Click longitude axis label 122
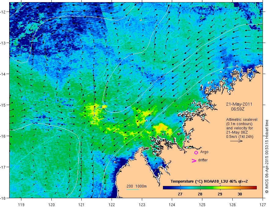The image size is (269, 207). point(112,205)
